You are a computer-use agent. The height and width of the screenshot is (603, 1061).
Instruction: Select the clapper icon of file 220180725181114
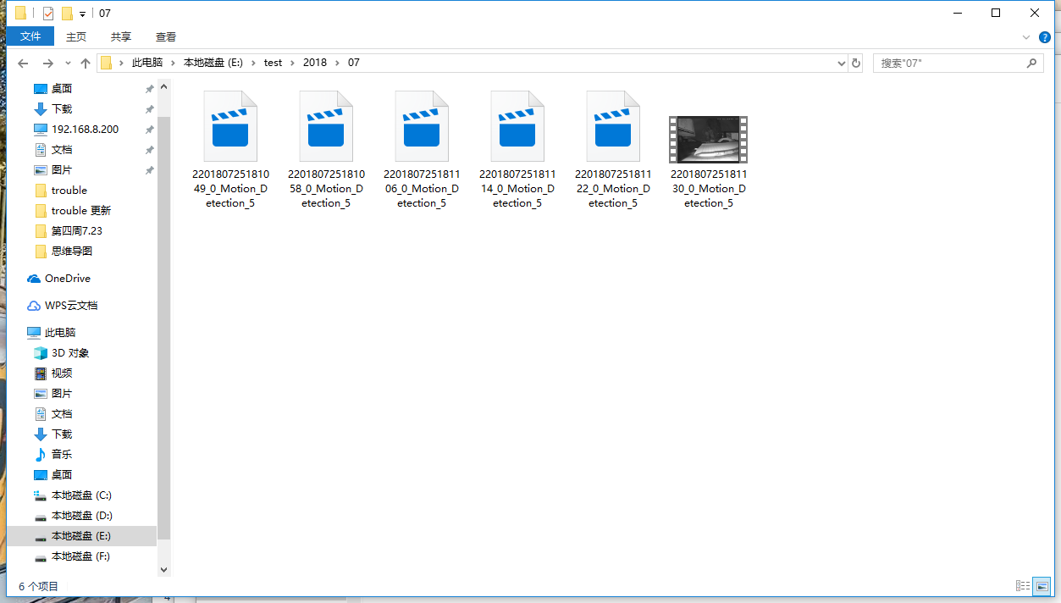click(x=517, y=126)
